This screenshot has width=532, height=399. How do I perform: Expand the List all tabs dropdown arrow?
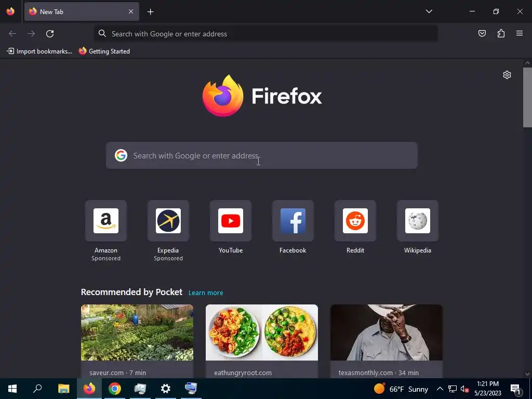tap(429, 11)
